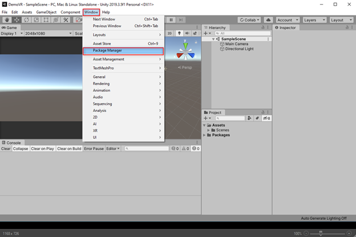Select the Scale tool
356x237 pixels.
36,20
